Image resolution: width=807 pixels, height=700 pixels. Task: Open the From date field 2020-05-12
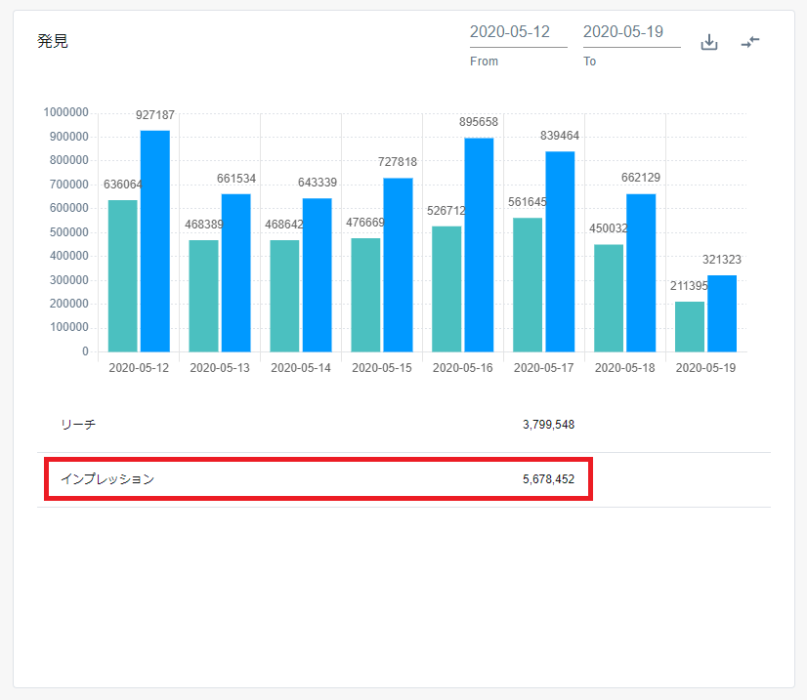518,32
